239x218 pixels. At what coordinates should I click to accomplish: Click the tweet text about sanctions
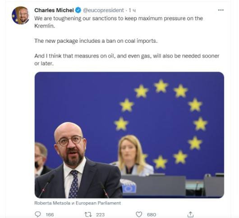tap(119, 22)
